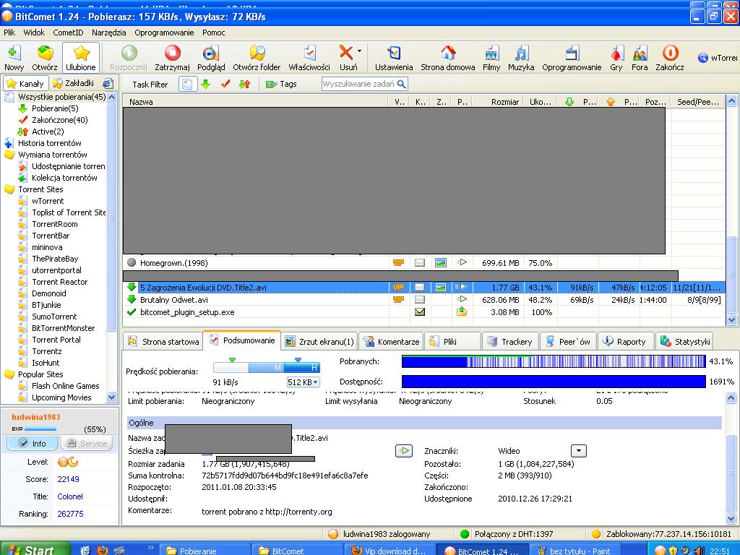Viewport: 740px width, 555px height.
Task: Go to Strona domowa home page
Action: pyautogui.click(x=448, y=58)
